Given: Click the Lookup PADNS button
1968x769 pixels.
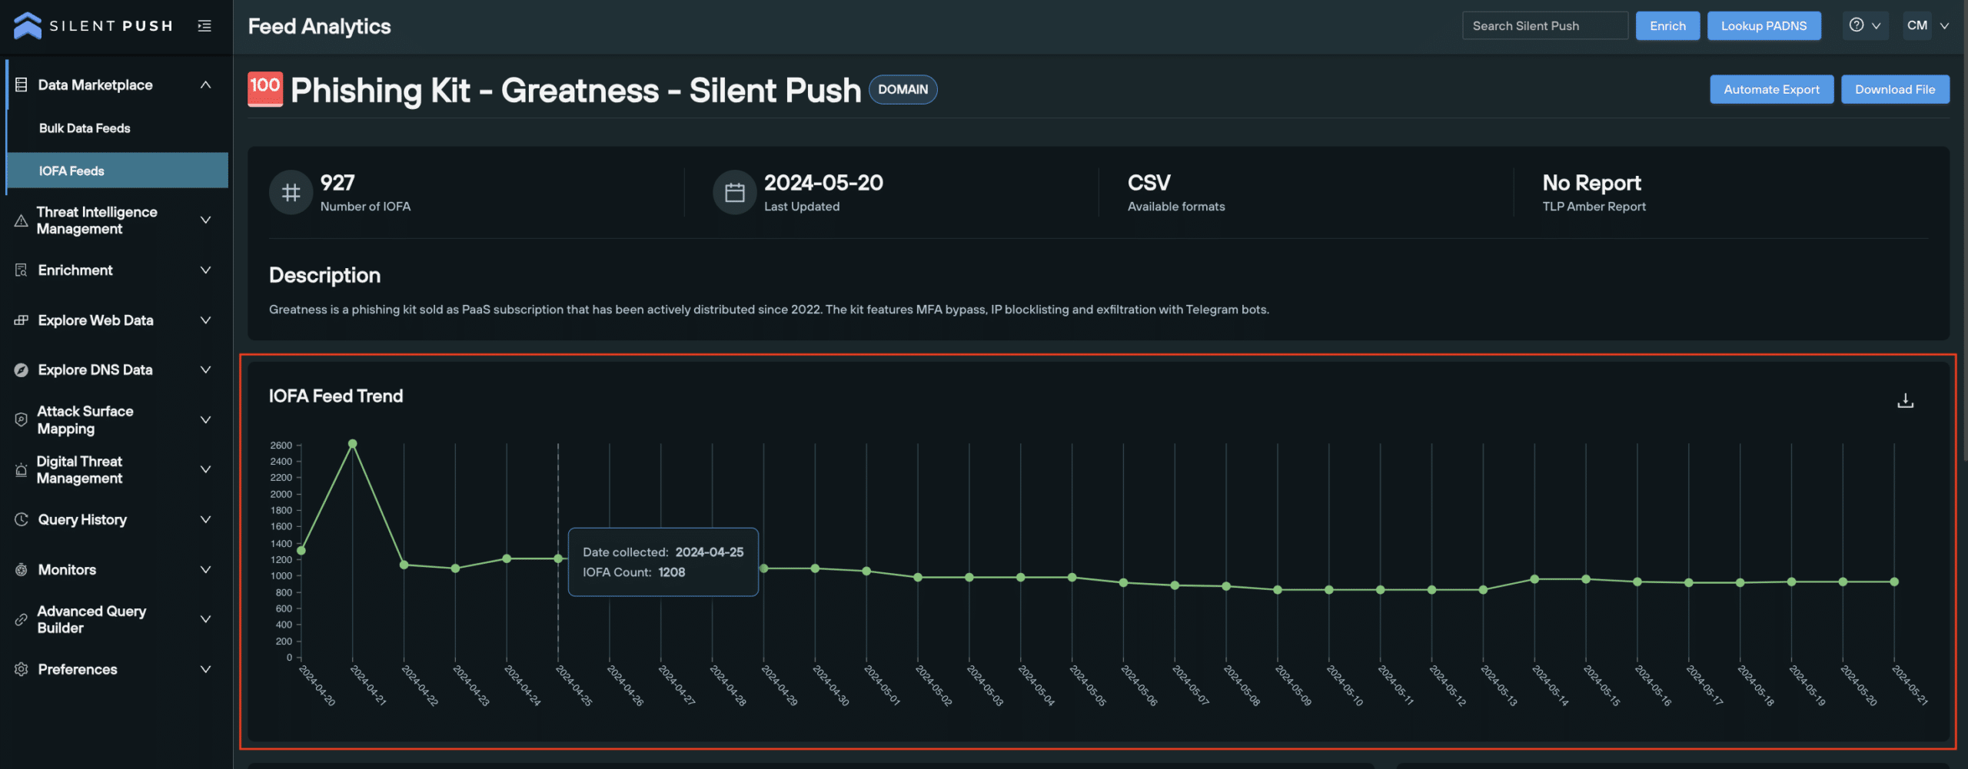Looking at the screenshot, I should 1764,25.
